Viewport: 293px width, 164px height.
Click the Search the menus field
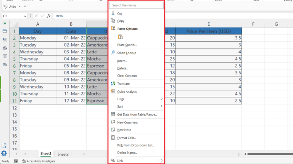(x=136, y=5)
